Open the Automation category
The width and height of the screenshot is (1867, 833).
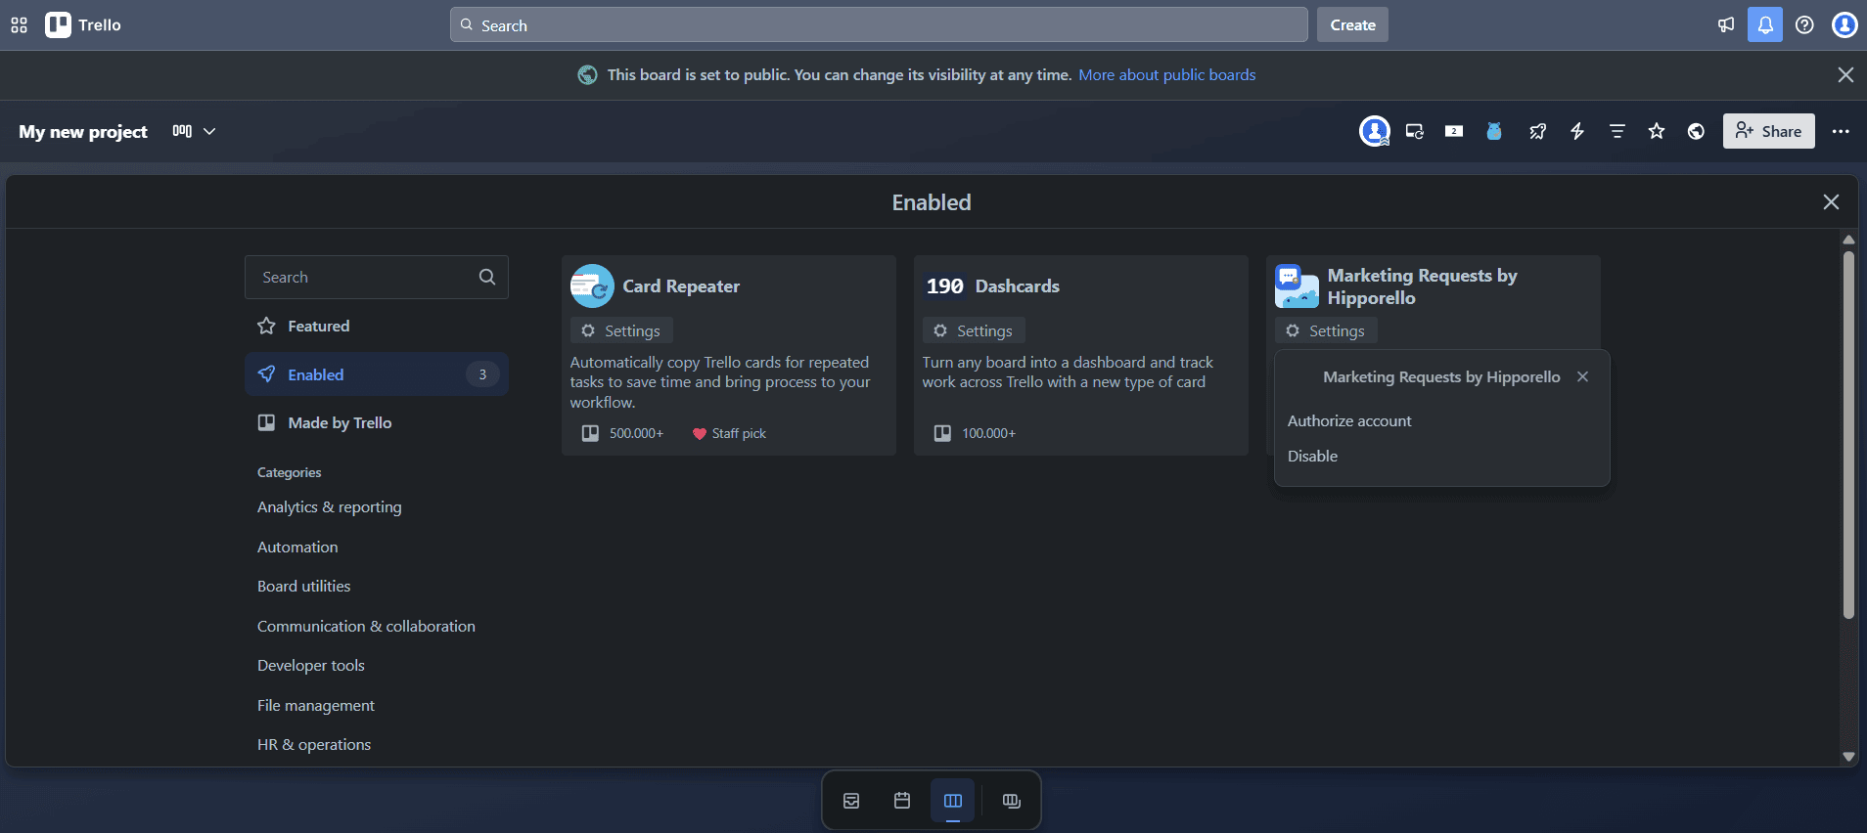(297, 547)
